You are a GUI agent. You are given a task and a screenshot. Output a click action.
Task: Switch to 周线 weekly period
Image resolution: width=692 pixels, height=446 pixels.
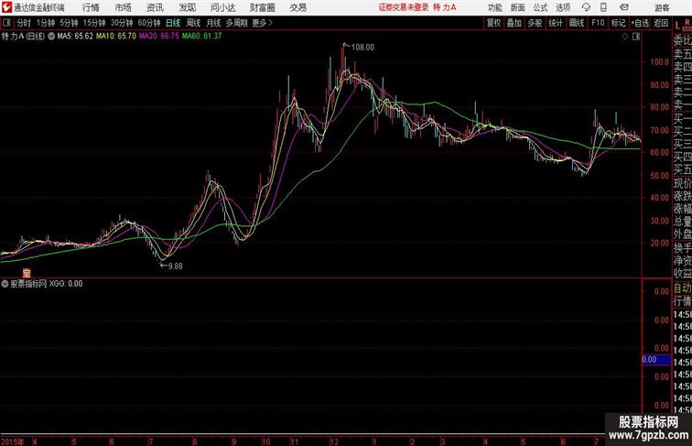193,23
